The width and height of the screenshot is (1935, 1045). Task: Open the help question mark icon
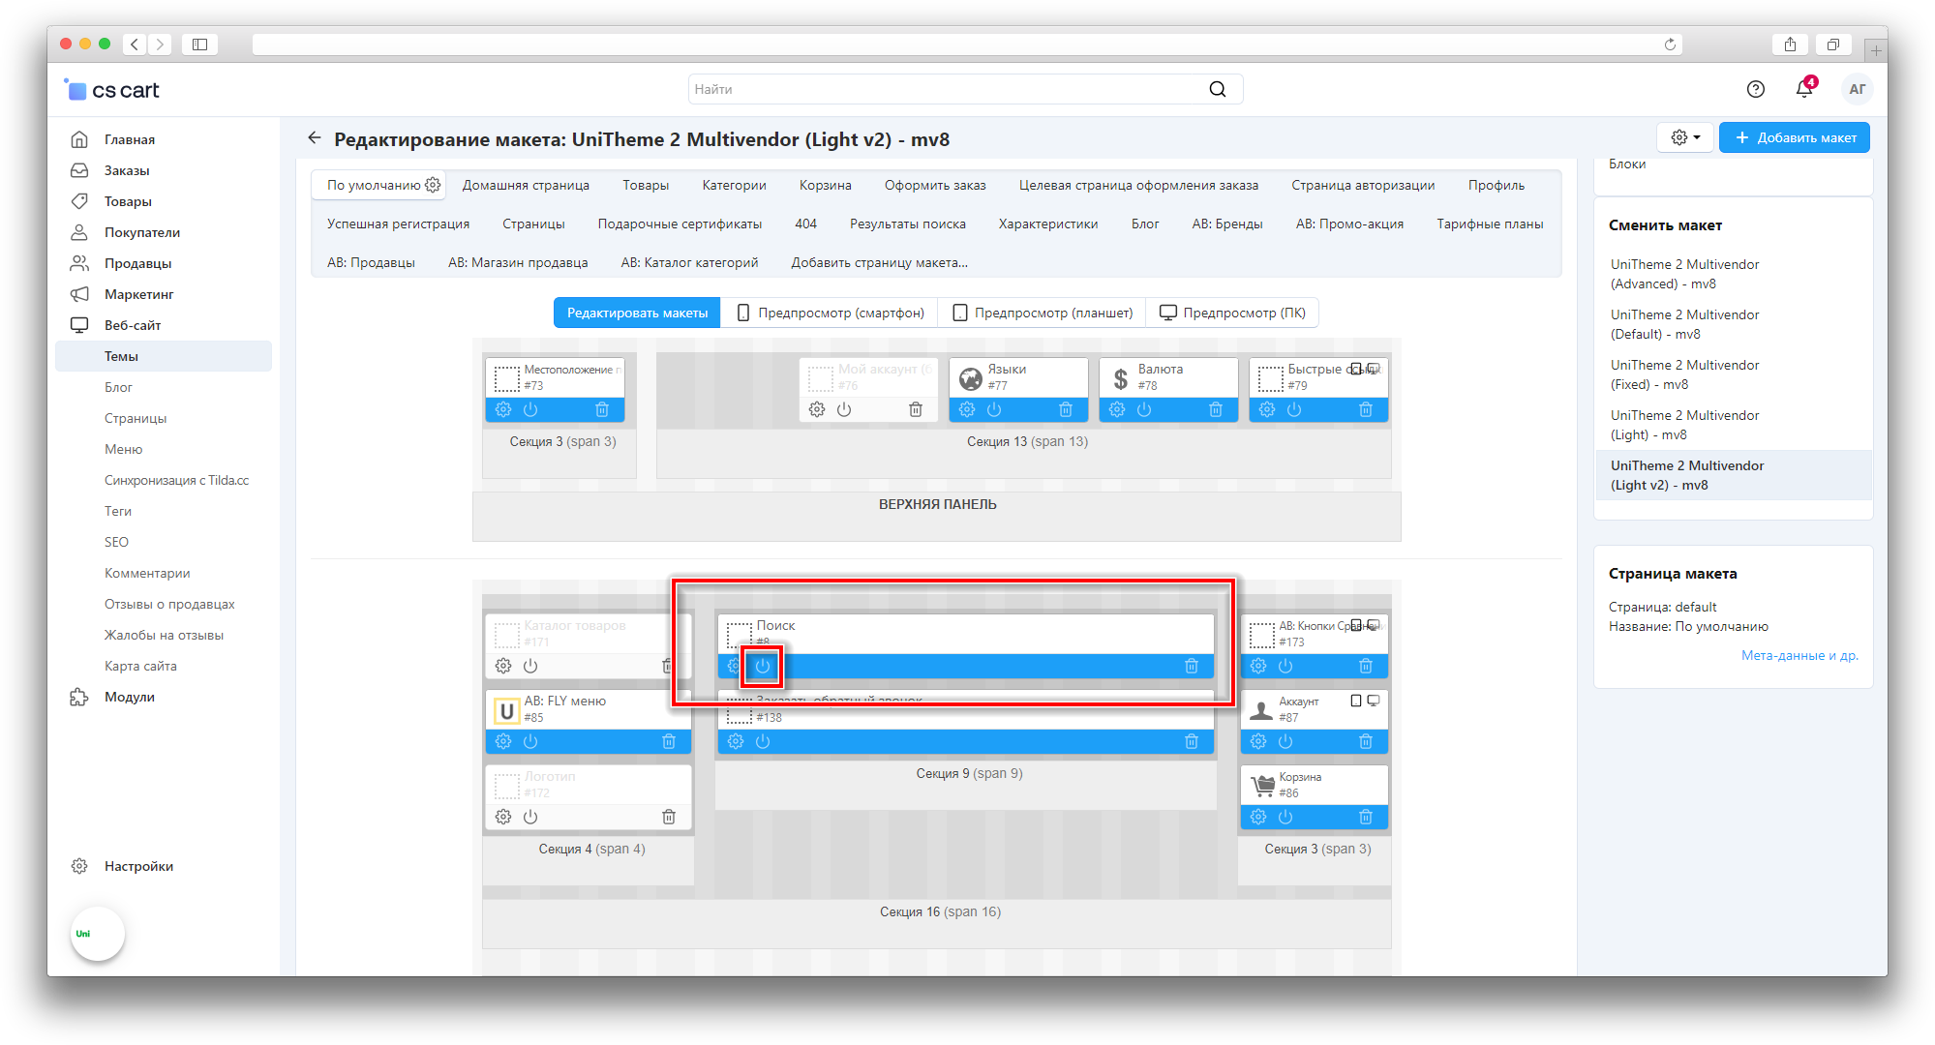pyautogui.click(x=1755, y=89)
